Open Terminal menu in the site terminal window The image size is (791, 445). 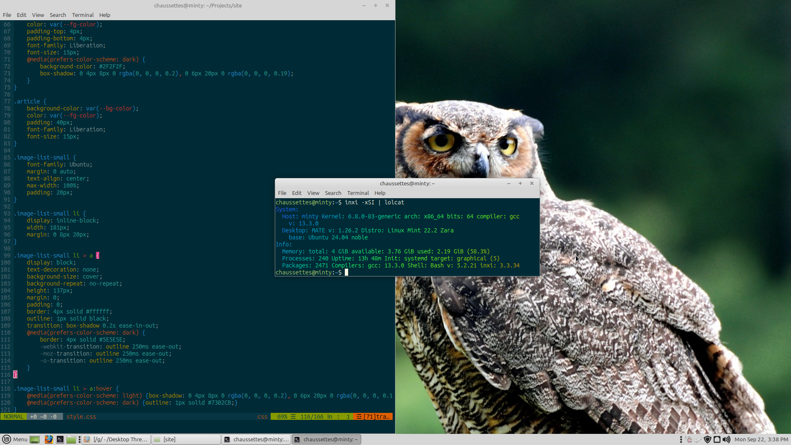[x=83, y=15]
